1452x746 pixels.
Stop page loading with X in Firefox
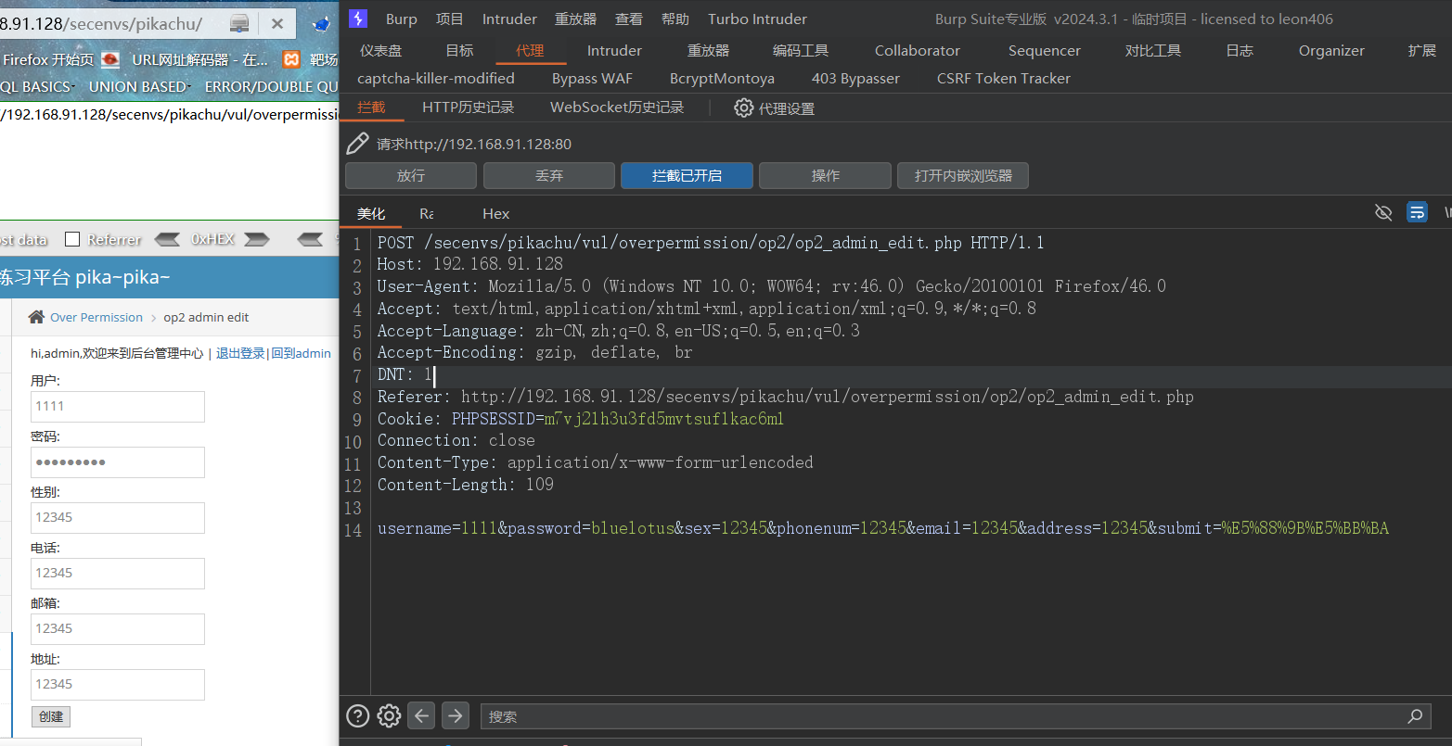pos(277,24)
